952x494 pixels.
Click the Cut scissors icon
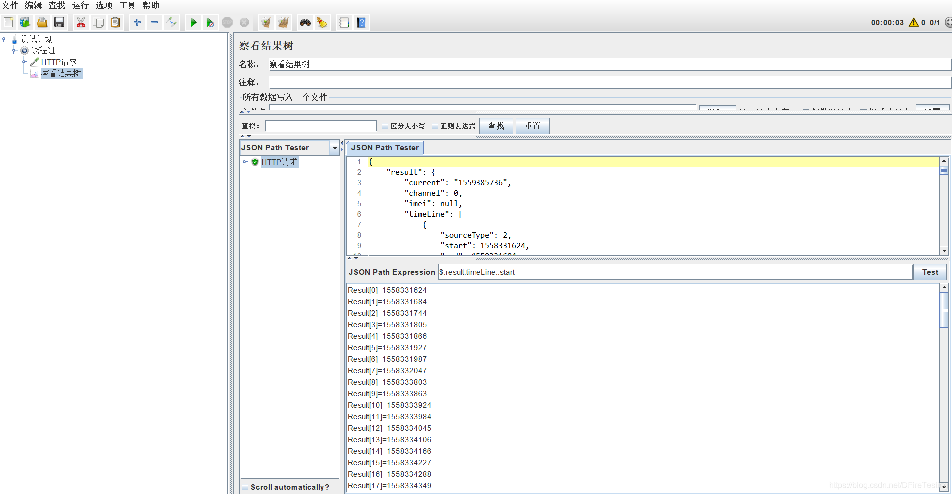pyautogui.click(x=81, y=22)
